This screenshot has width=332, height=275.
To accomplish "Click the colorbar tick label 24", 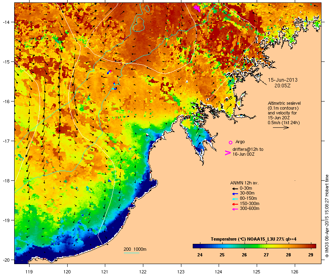I will tap(200, 255).
